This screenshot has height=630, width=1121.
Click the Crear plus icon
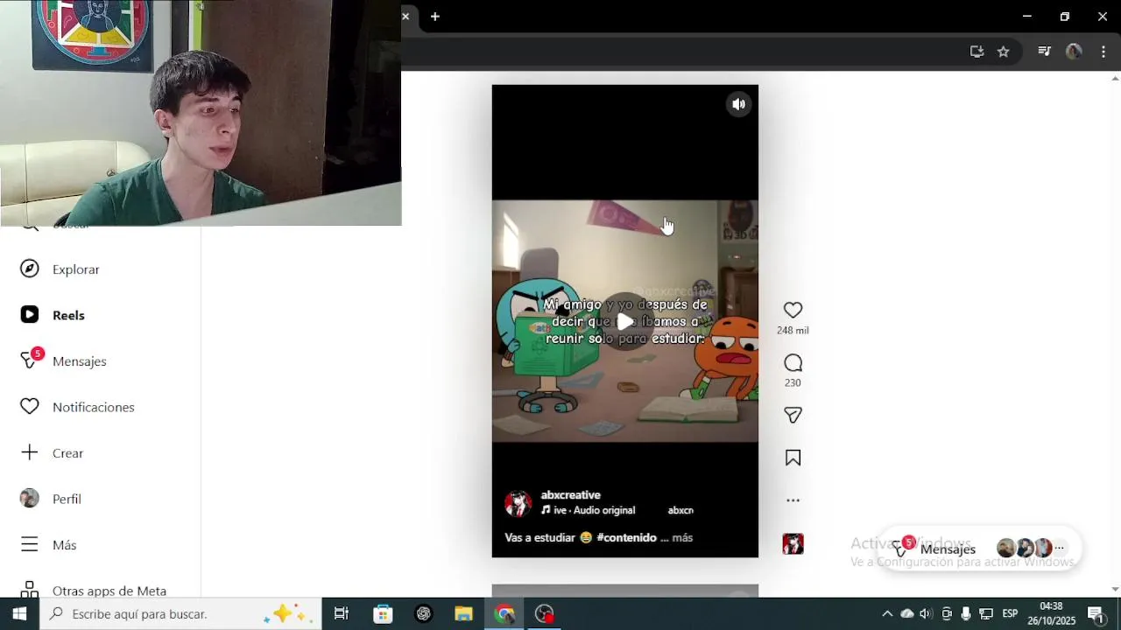coord(30,452)
